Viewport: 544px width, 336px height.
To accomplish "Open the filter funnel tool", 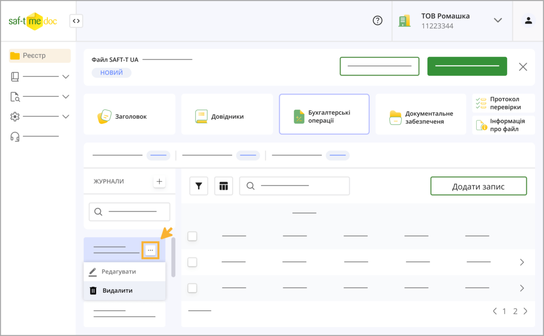I will click(x=199, y=186).
